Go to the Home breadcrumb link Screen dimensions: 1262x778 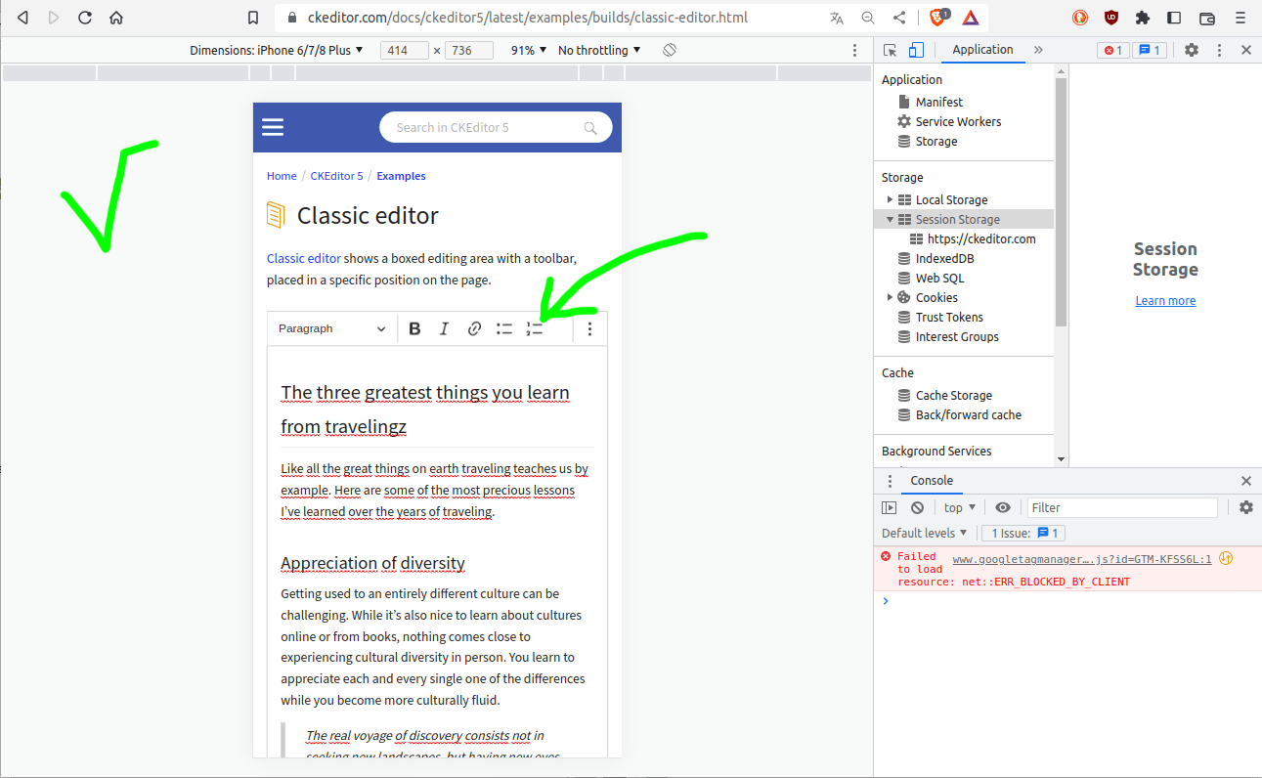point(282,176)
